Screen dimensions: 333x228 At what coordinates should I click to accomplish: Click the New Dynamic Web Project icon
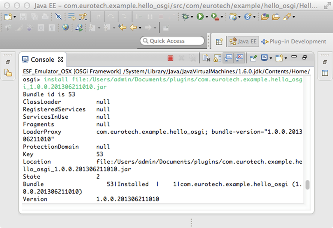pos(233,16)
